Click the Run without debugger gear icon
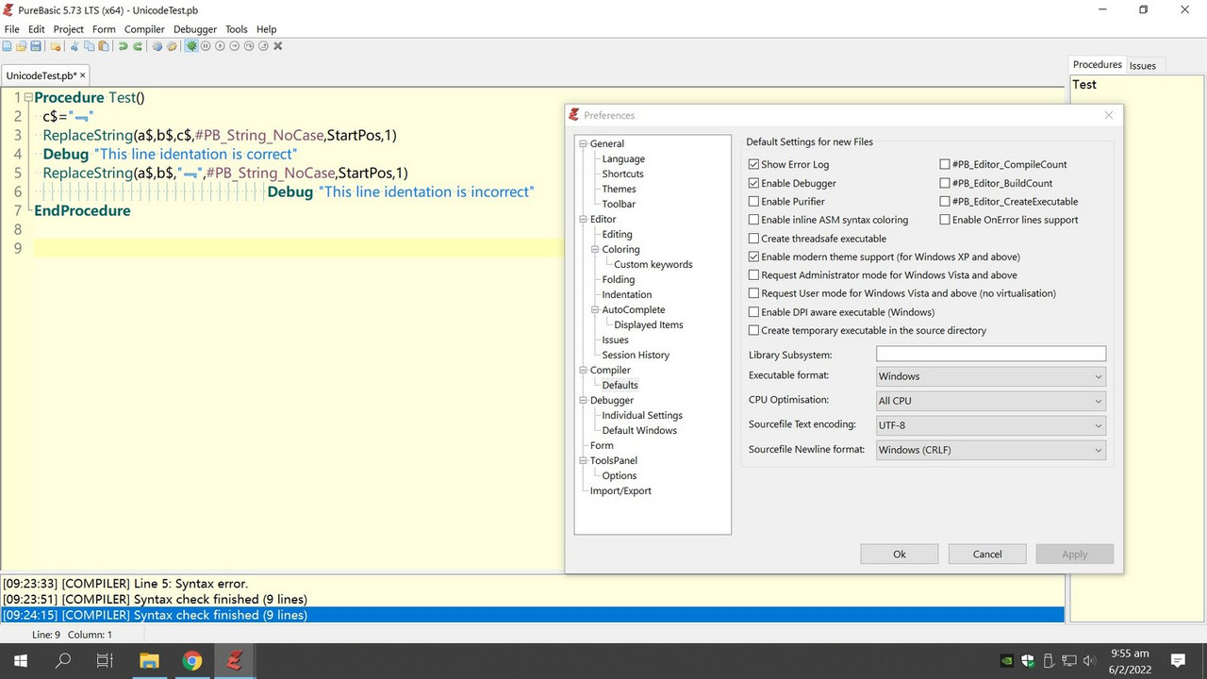Screen dimensions: 1207x679 pos(172,46)
